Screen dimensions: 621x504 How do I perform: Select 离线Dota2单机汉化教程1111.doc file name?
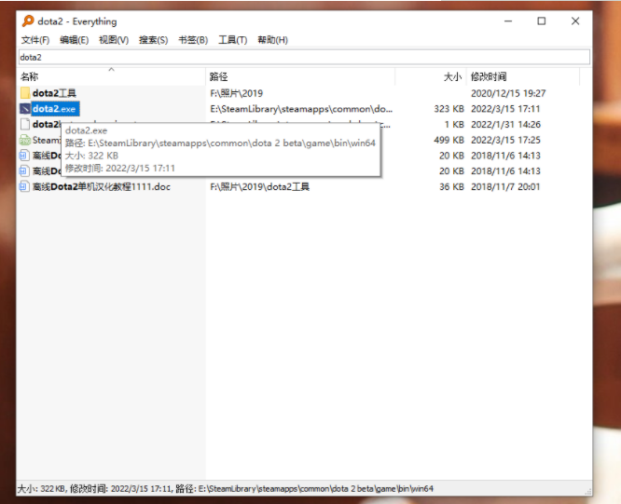tap(102, 186)
